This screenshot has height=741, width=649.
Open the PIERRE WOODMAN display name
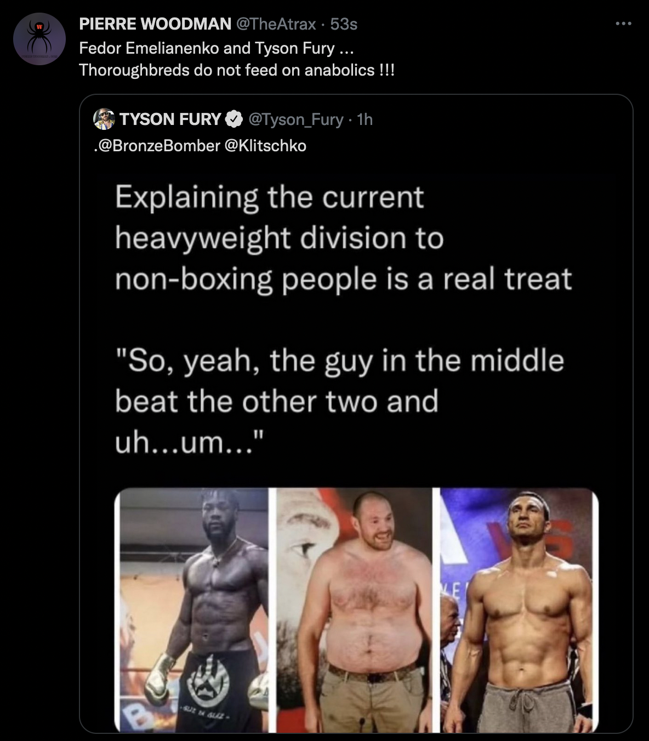coord(155,24)
